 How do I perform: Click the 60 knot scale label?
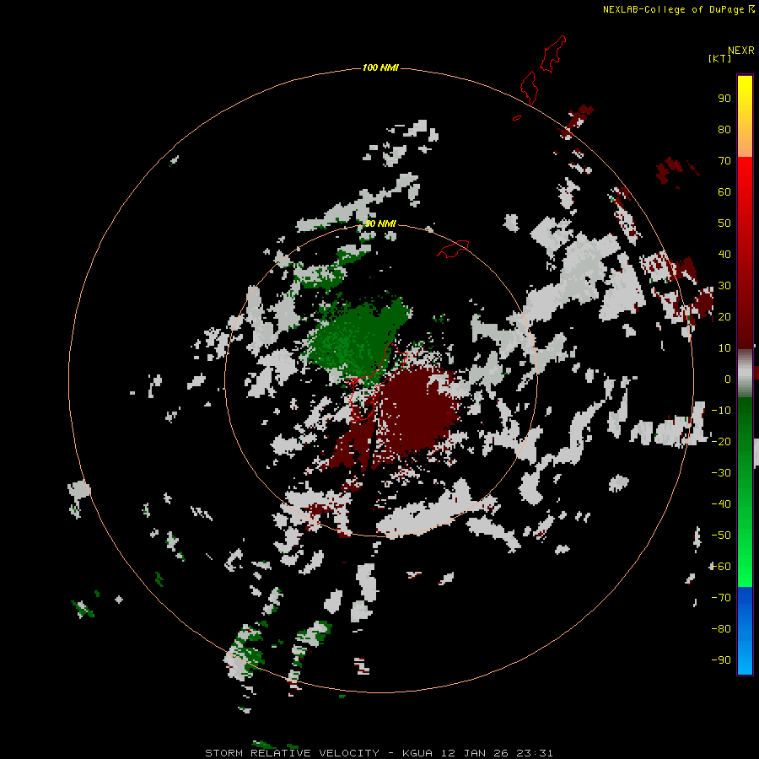coord(724,191)
